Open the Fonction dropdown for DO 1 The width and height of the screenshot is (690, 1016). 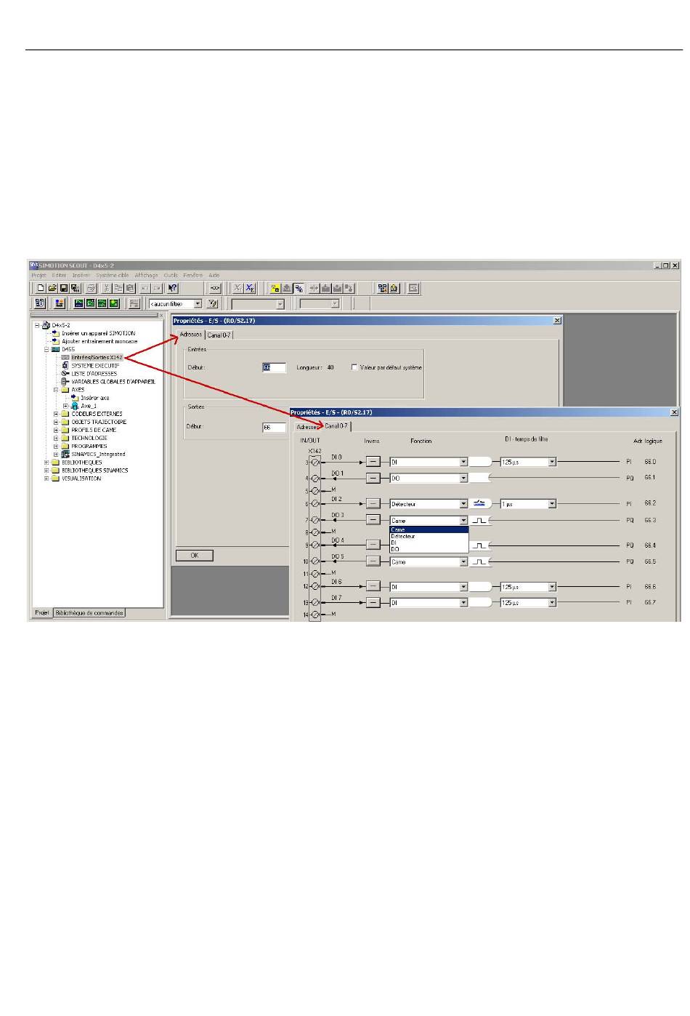point(463,478)
